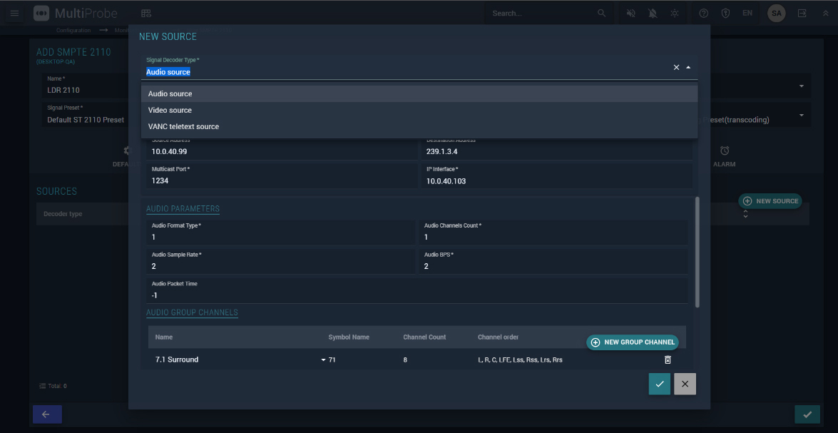
Task: Open the hamburger main menu
Action: tap(14, 13)
